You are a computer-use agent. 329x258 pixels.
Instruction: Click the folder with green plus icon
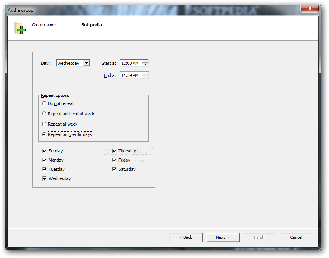[20, 28]
